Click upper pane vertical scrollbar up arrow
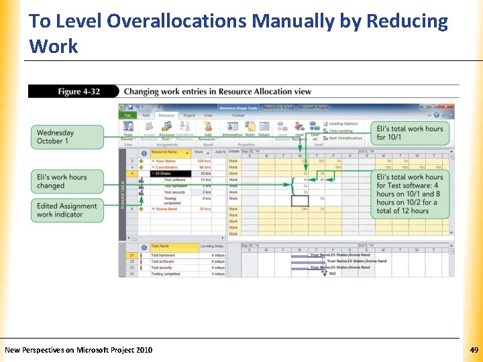The image size is (483, 362). click(451, 152)
